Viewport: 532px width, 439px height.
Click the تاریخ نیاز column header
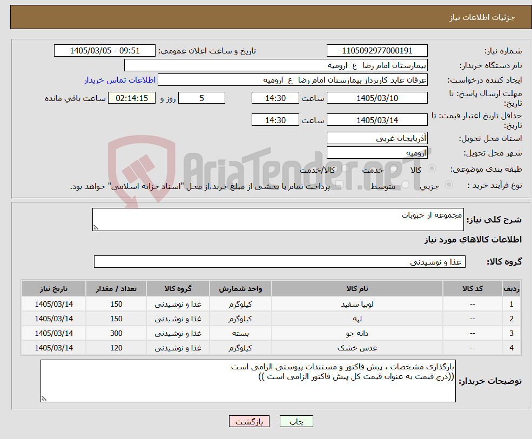pos(53,289)
